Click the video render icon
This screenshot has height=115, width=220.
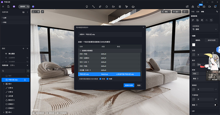click(x=209, y=7)
